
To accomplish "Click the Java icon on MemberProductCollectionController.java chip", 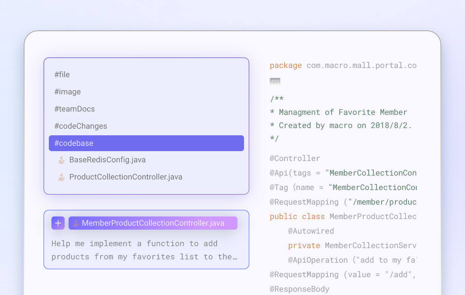I will [x=76, y=223].
